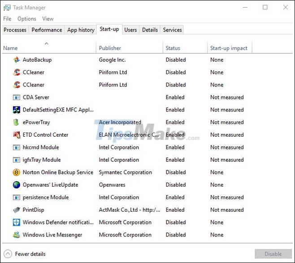The image size is (295, 263).
Task: Select the AutoBackup entry name
Action: pos(37,60)
